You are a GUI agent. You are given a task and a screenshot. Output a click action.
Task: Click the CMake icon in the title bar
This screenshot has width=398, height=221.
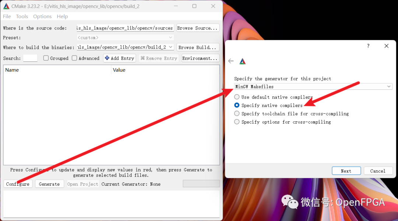click(6, 6)
